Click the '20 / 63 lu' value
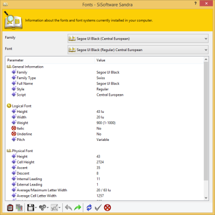This screenshot has width=215, height=215. pyautogui.click(x=104, y=190)
